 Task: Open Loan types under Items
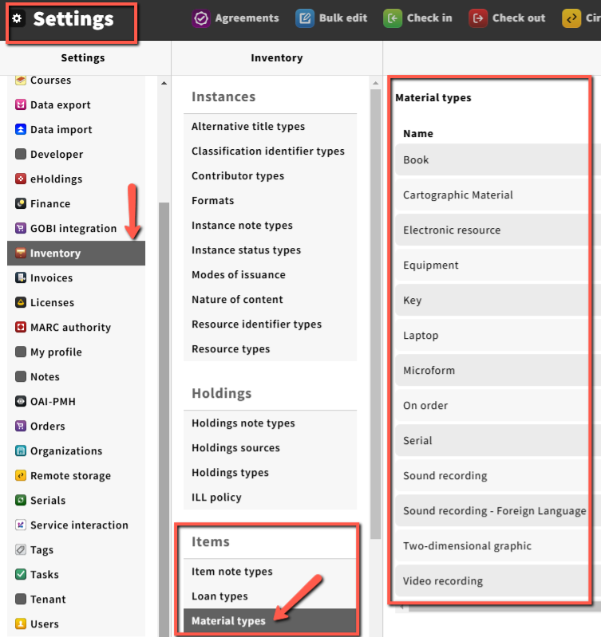tap(219, 596)
